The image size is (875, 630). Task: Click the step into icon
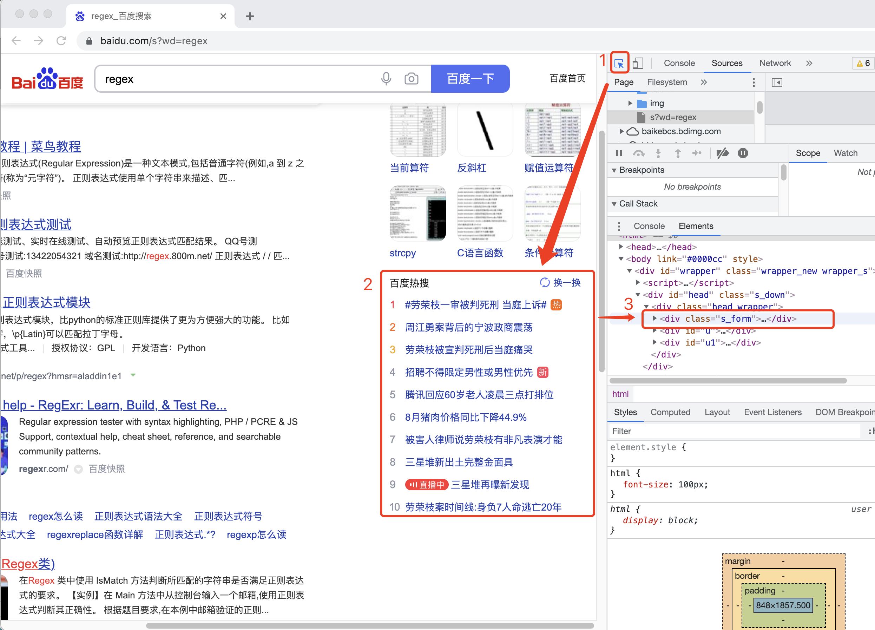click(658, 153)
